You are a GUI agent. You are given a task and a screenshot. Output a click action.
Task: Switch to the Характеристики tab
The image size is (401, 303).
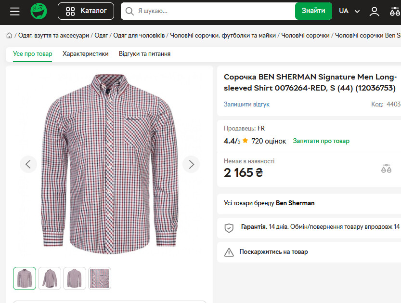(x=86, y=54)
